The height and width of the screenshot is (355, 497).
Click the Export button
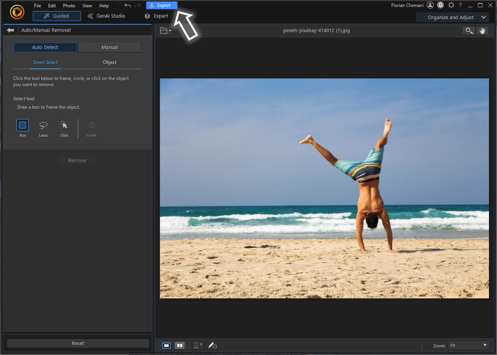point(162,5)
